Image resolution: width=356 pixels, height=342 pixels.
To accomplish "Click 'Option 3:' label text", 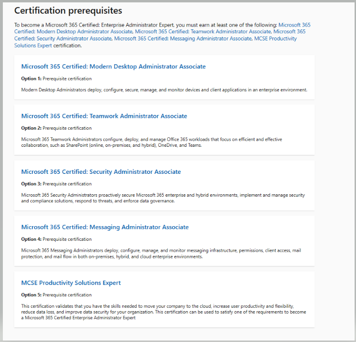I will (x=31, y=184).
